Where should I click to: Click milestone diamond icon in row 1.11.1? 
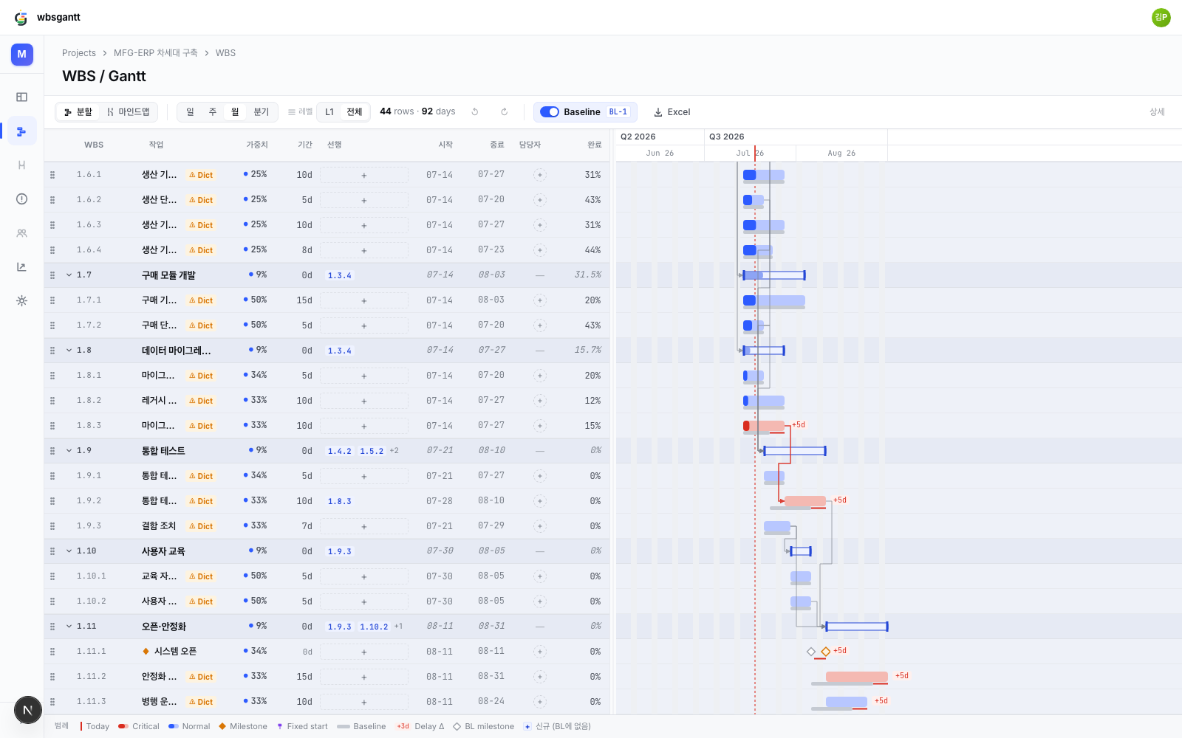coord(146,652)
